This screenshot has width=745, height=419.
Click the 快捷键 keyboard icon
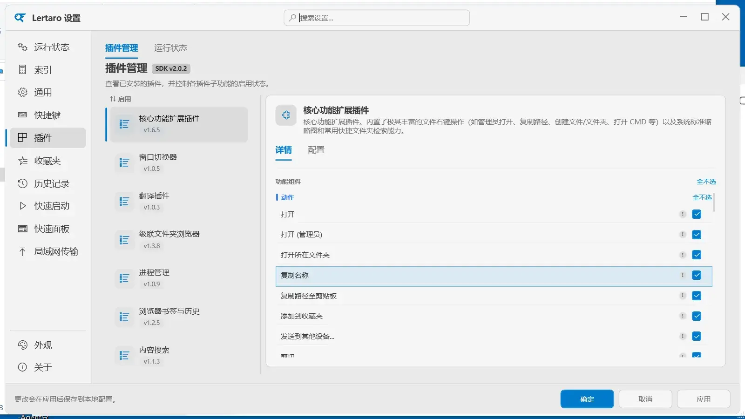pyautogui.click(x=22, y=115)
